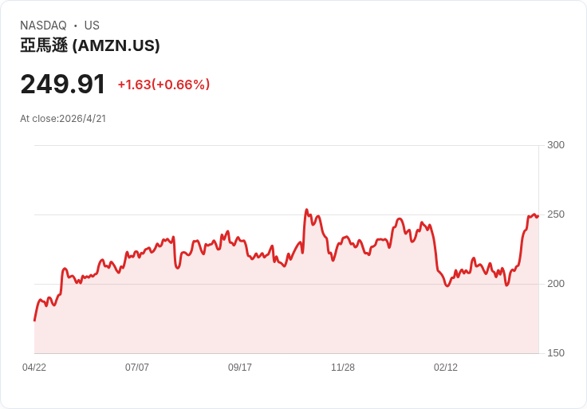Click the 300 y-axis label
This screenshot has width=587, height=409.
click(x=556, y=145)
